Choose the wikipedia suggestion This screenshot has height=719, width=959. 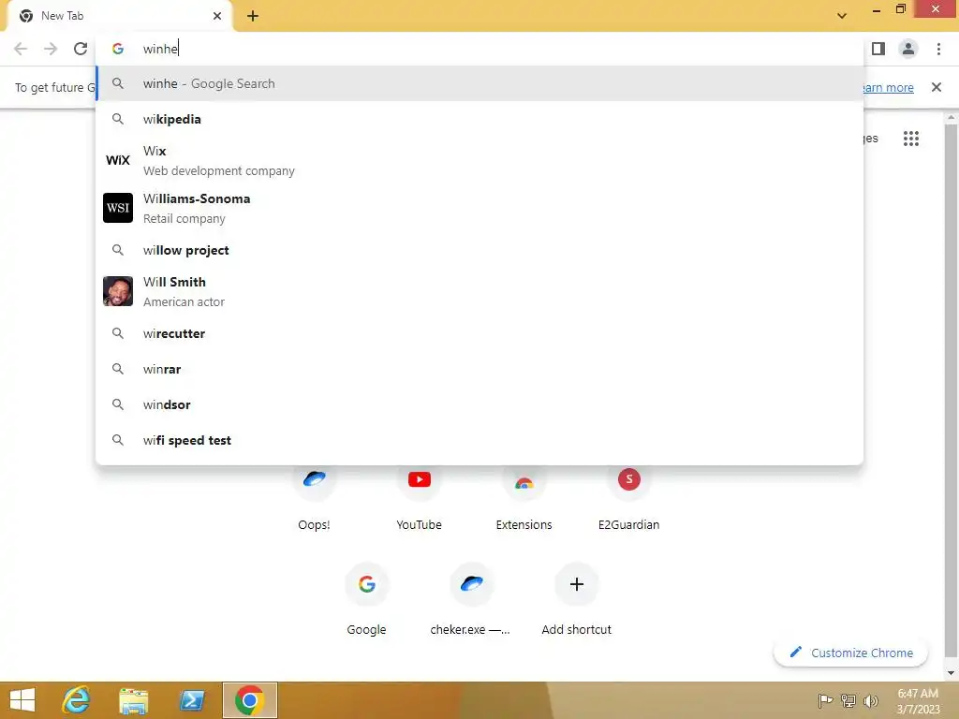point(479,119)
